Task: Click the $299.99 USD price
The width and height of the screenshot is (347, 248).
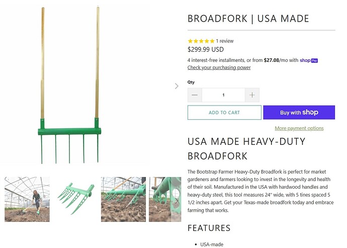Action: click(x=206, y=50)
